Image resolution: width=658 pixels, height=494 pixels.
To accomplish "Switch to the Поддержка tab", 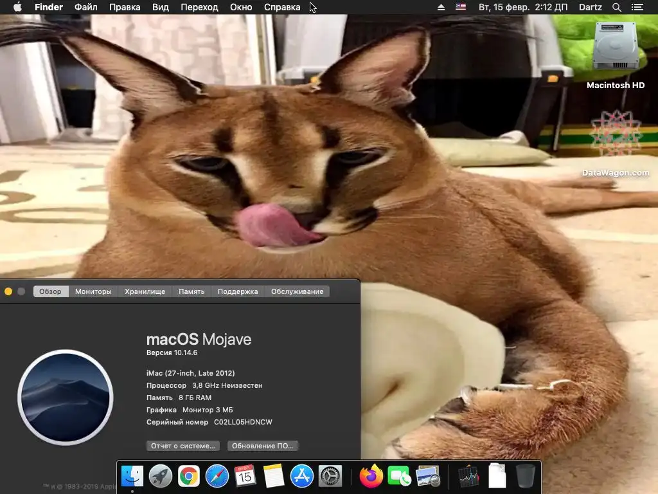I will 238,291.
